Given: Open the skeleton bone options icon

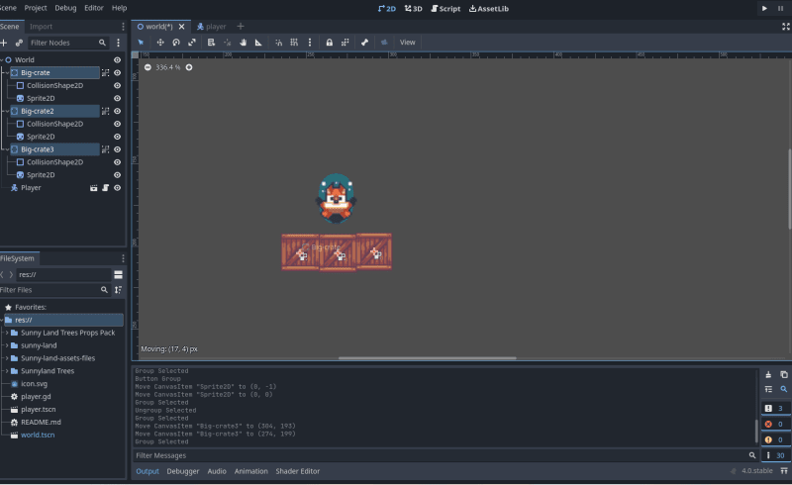Looking at the screenshot, I should 364,43.
